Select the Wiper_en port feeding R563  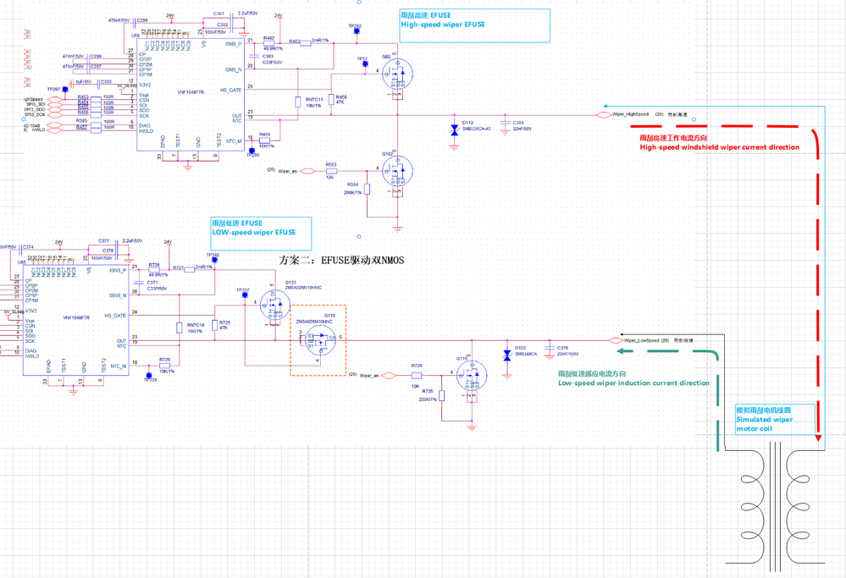point(307,171)
